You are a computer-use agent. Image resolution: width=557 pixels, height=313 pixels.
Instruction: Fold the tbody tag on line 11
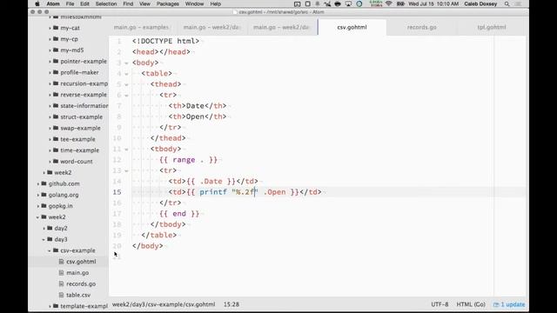point(126,150)
